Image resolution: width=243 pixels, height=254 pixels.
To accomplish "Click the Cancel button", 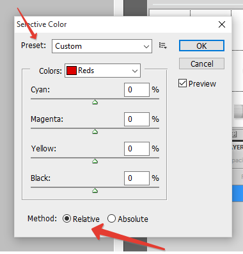I will pos(201,63).
